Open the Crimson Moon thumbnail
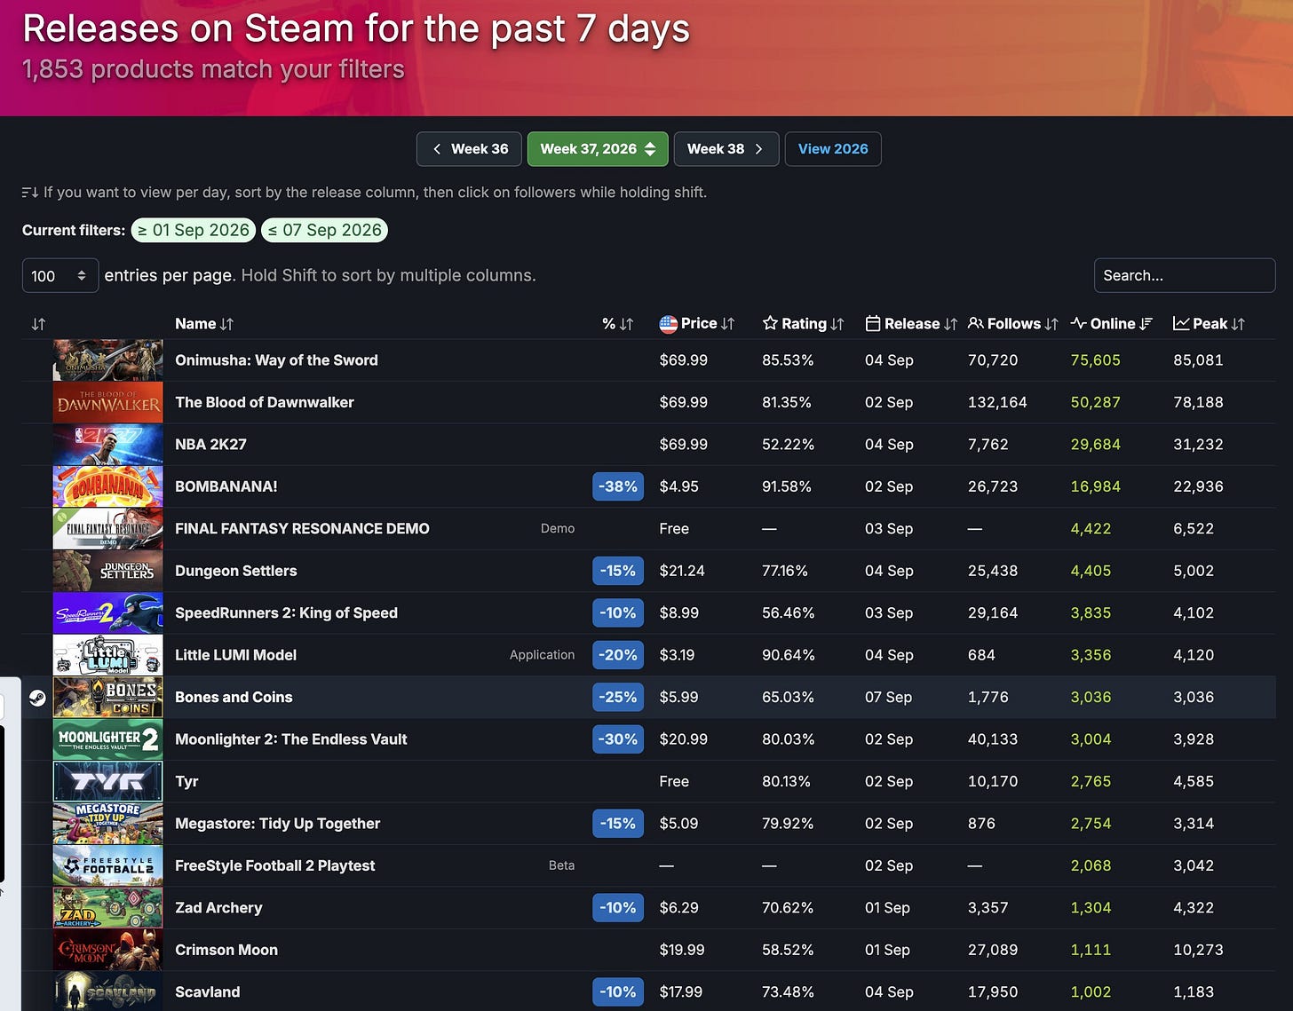Image resolution: width=1293 pixels, height=1011 pixels. [x=108, y=951]
